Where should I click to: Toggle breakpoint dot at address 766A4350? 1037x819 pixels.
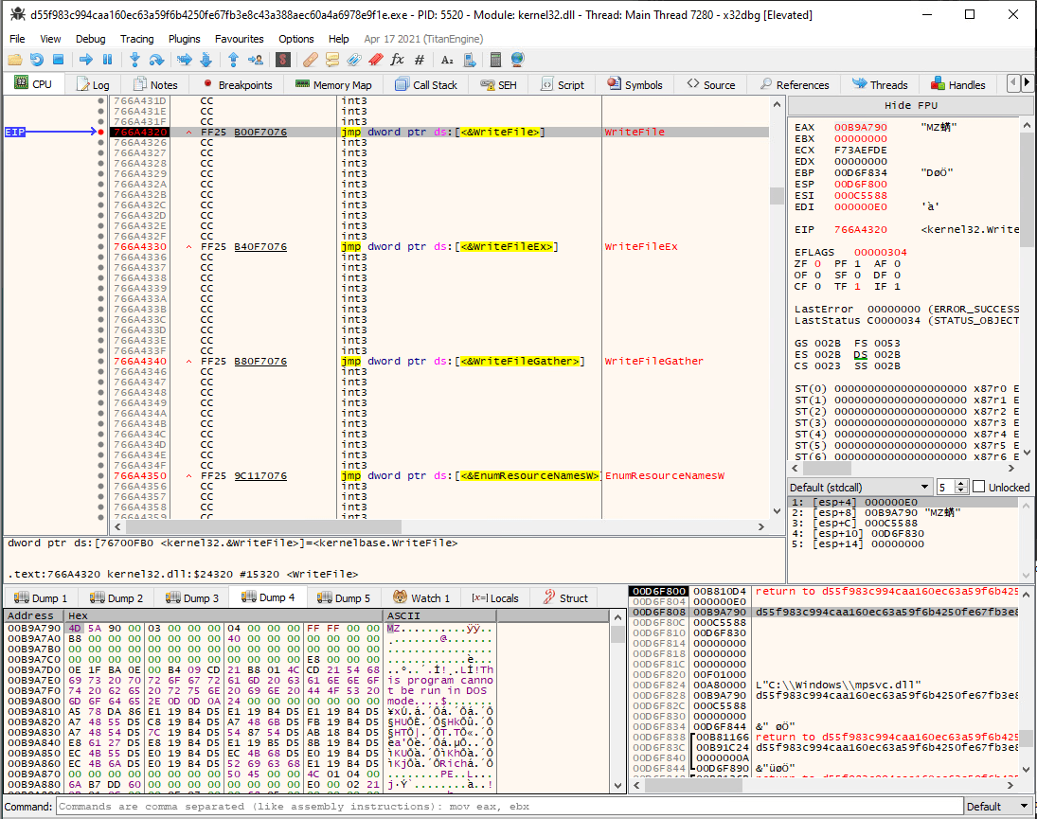point(100,476)
